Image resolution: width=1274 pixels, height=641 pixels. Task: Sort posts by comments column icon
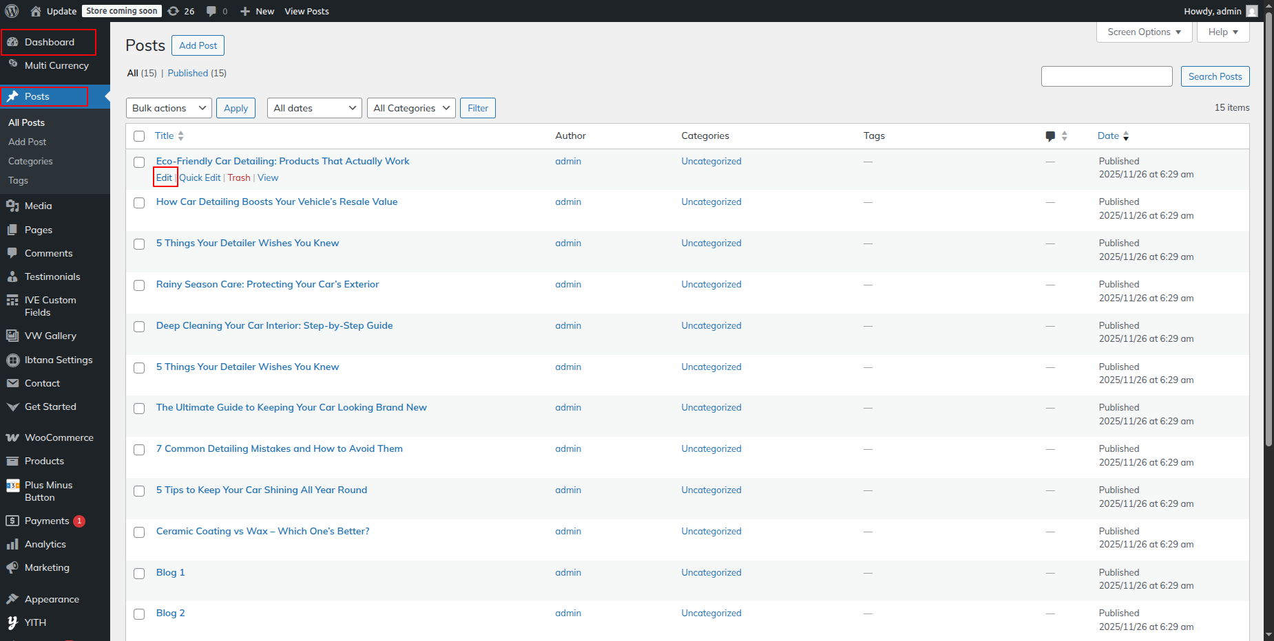pyautogui.click(x=1050, y=136)
